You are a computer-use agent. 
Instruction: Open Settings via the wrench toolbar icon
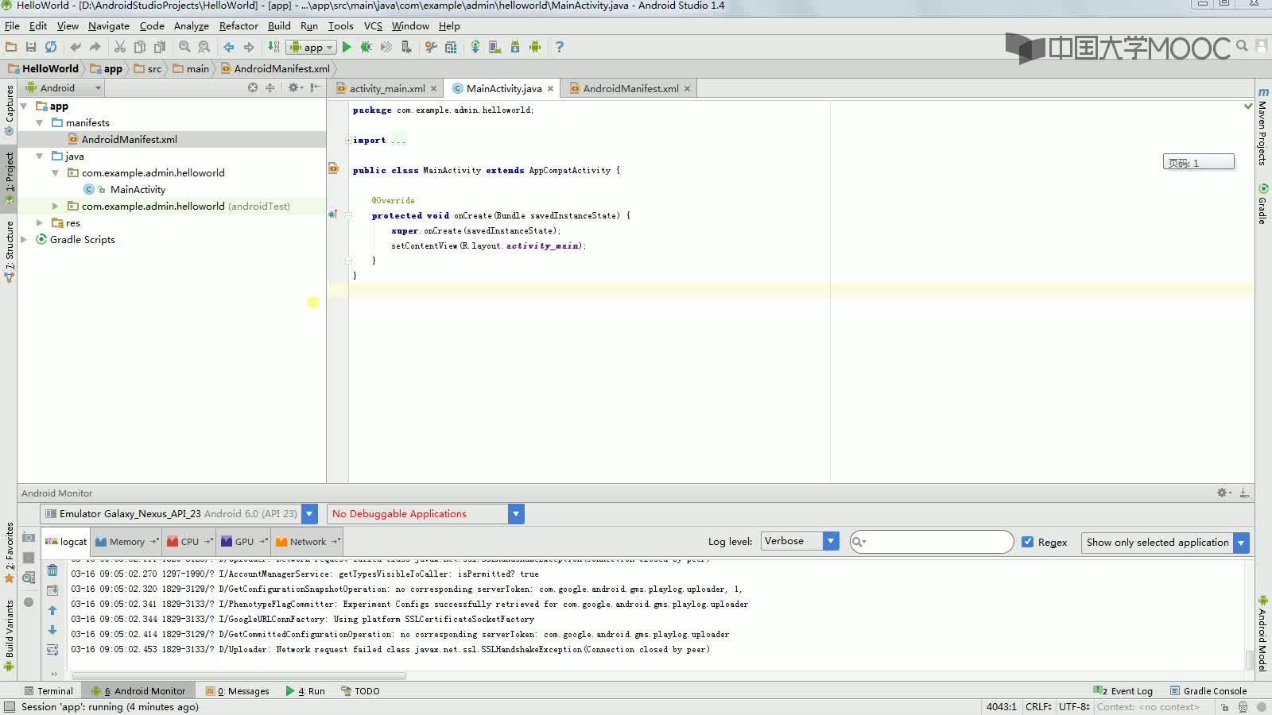[x=431, y=47]
